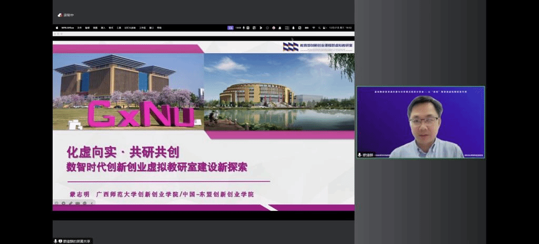The image size is (539, 244).
Task: Click the first icon in slideshow control bar
Action: 56,203
